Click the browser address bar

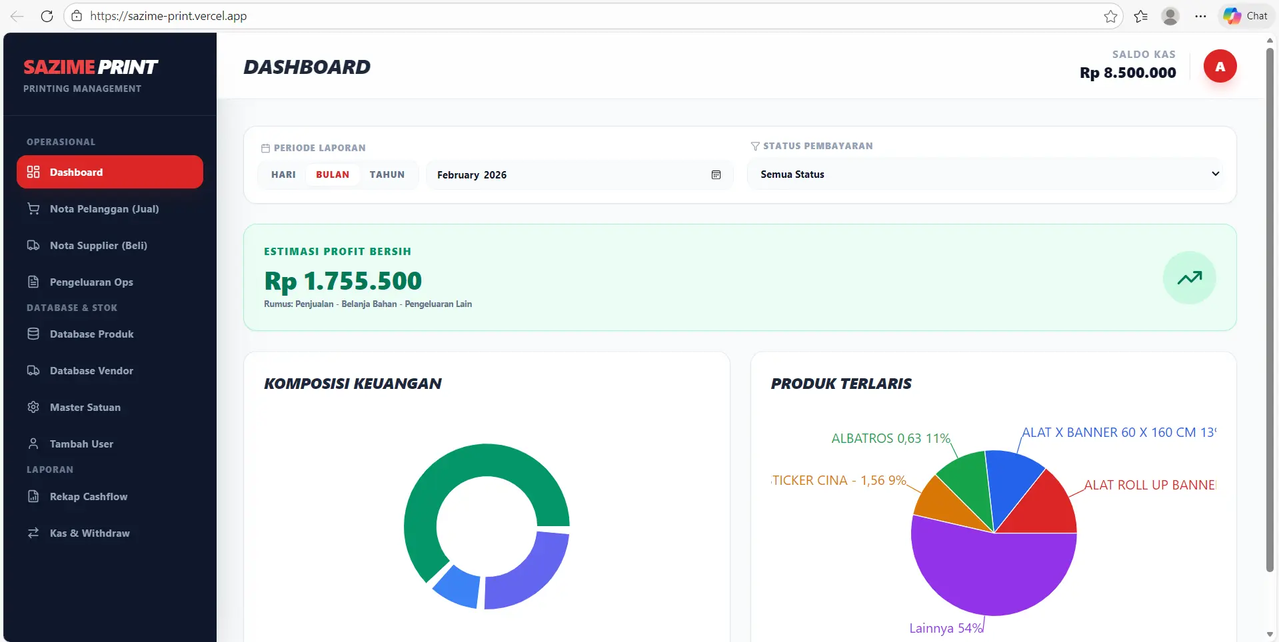point(587,16)
